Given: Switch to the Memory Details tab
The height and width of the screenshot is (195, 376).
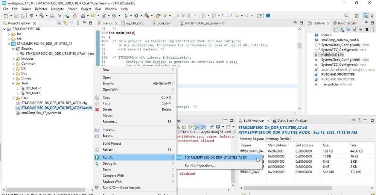Looking at the screenshot, I should tap(278, 139).
